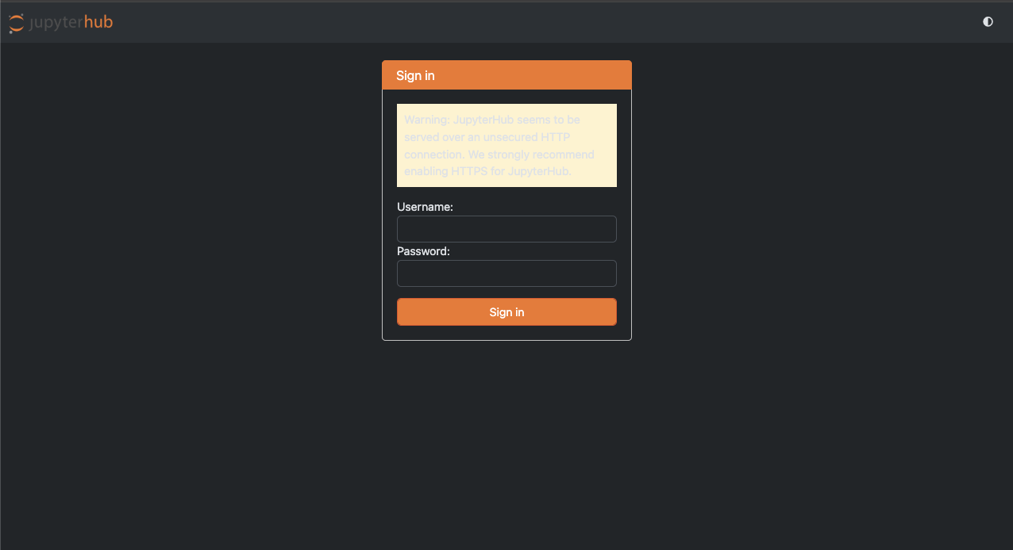
Task: Toggle dark mode with half-circle icon
Action: [x=988, y=21]
